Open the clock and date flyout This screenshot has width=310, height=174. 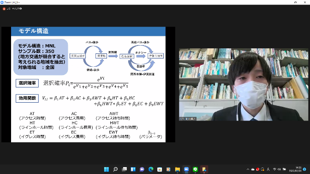pos(295,169)
